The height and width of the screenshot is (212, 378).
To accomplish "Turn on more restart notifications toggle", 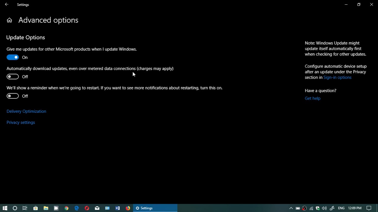I will [13, 96].
